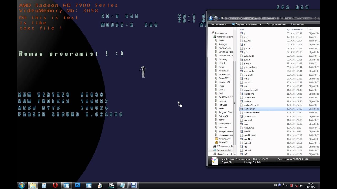The height and width of the screenshot is (189, 337).
Task: Open Media Player Classic taskbar icon
Action: tap(100, 186)
